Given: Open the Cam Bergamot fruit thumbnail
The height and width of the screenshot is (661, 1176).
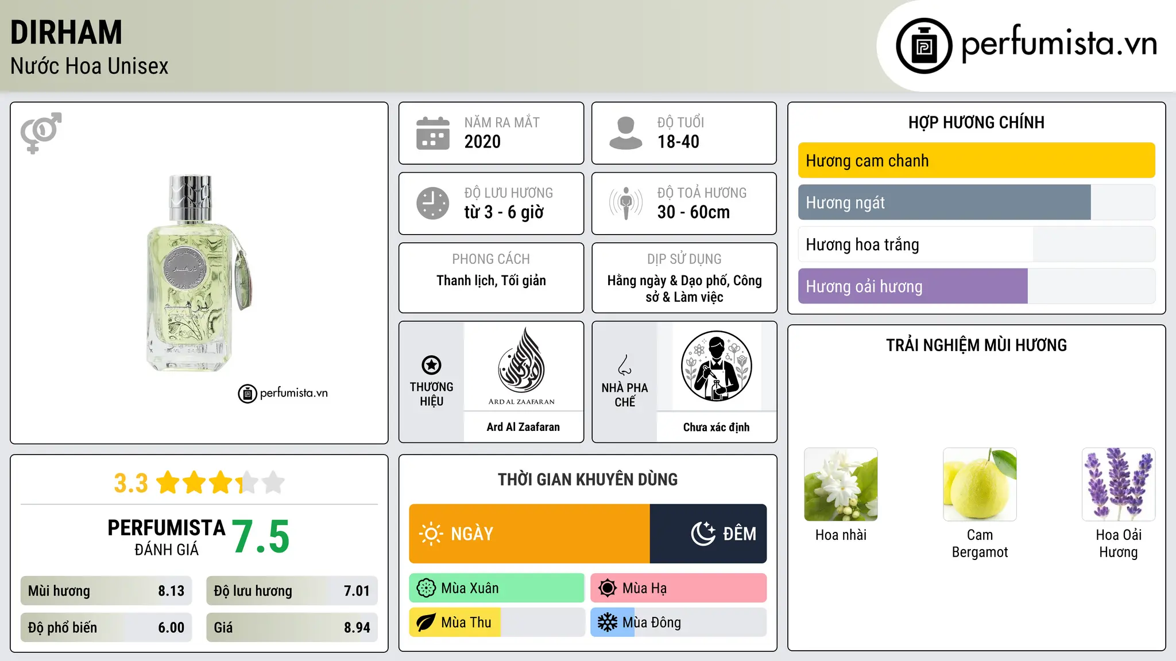Looking at the screenshot, I should pyautogui.click(x=980, y=484).
